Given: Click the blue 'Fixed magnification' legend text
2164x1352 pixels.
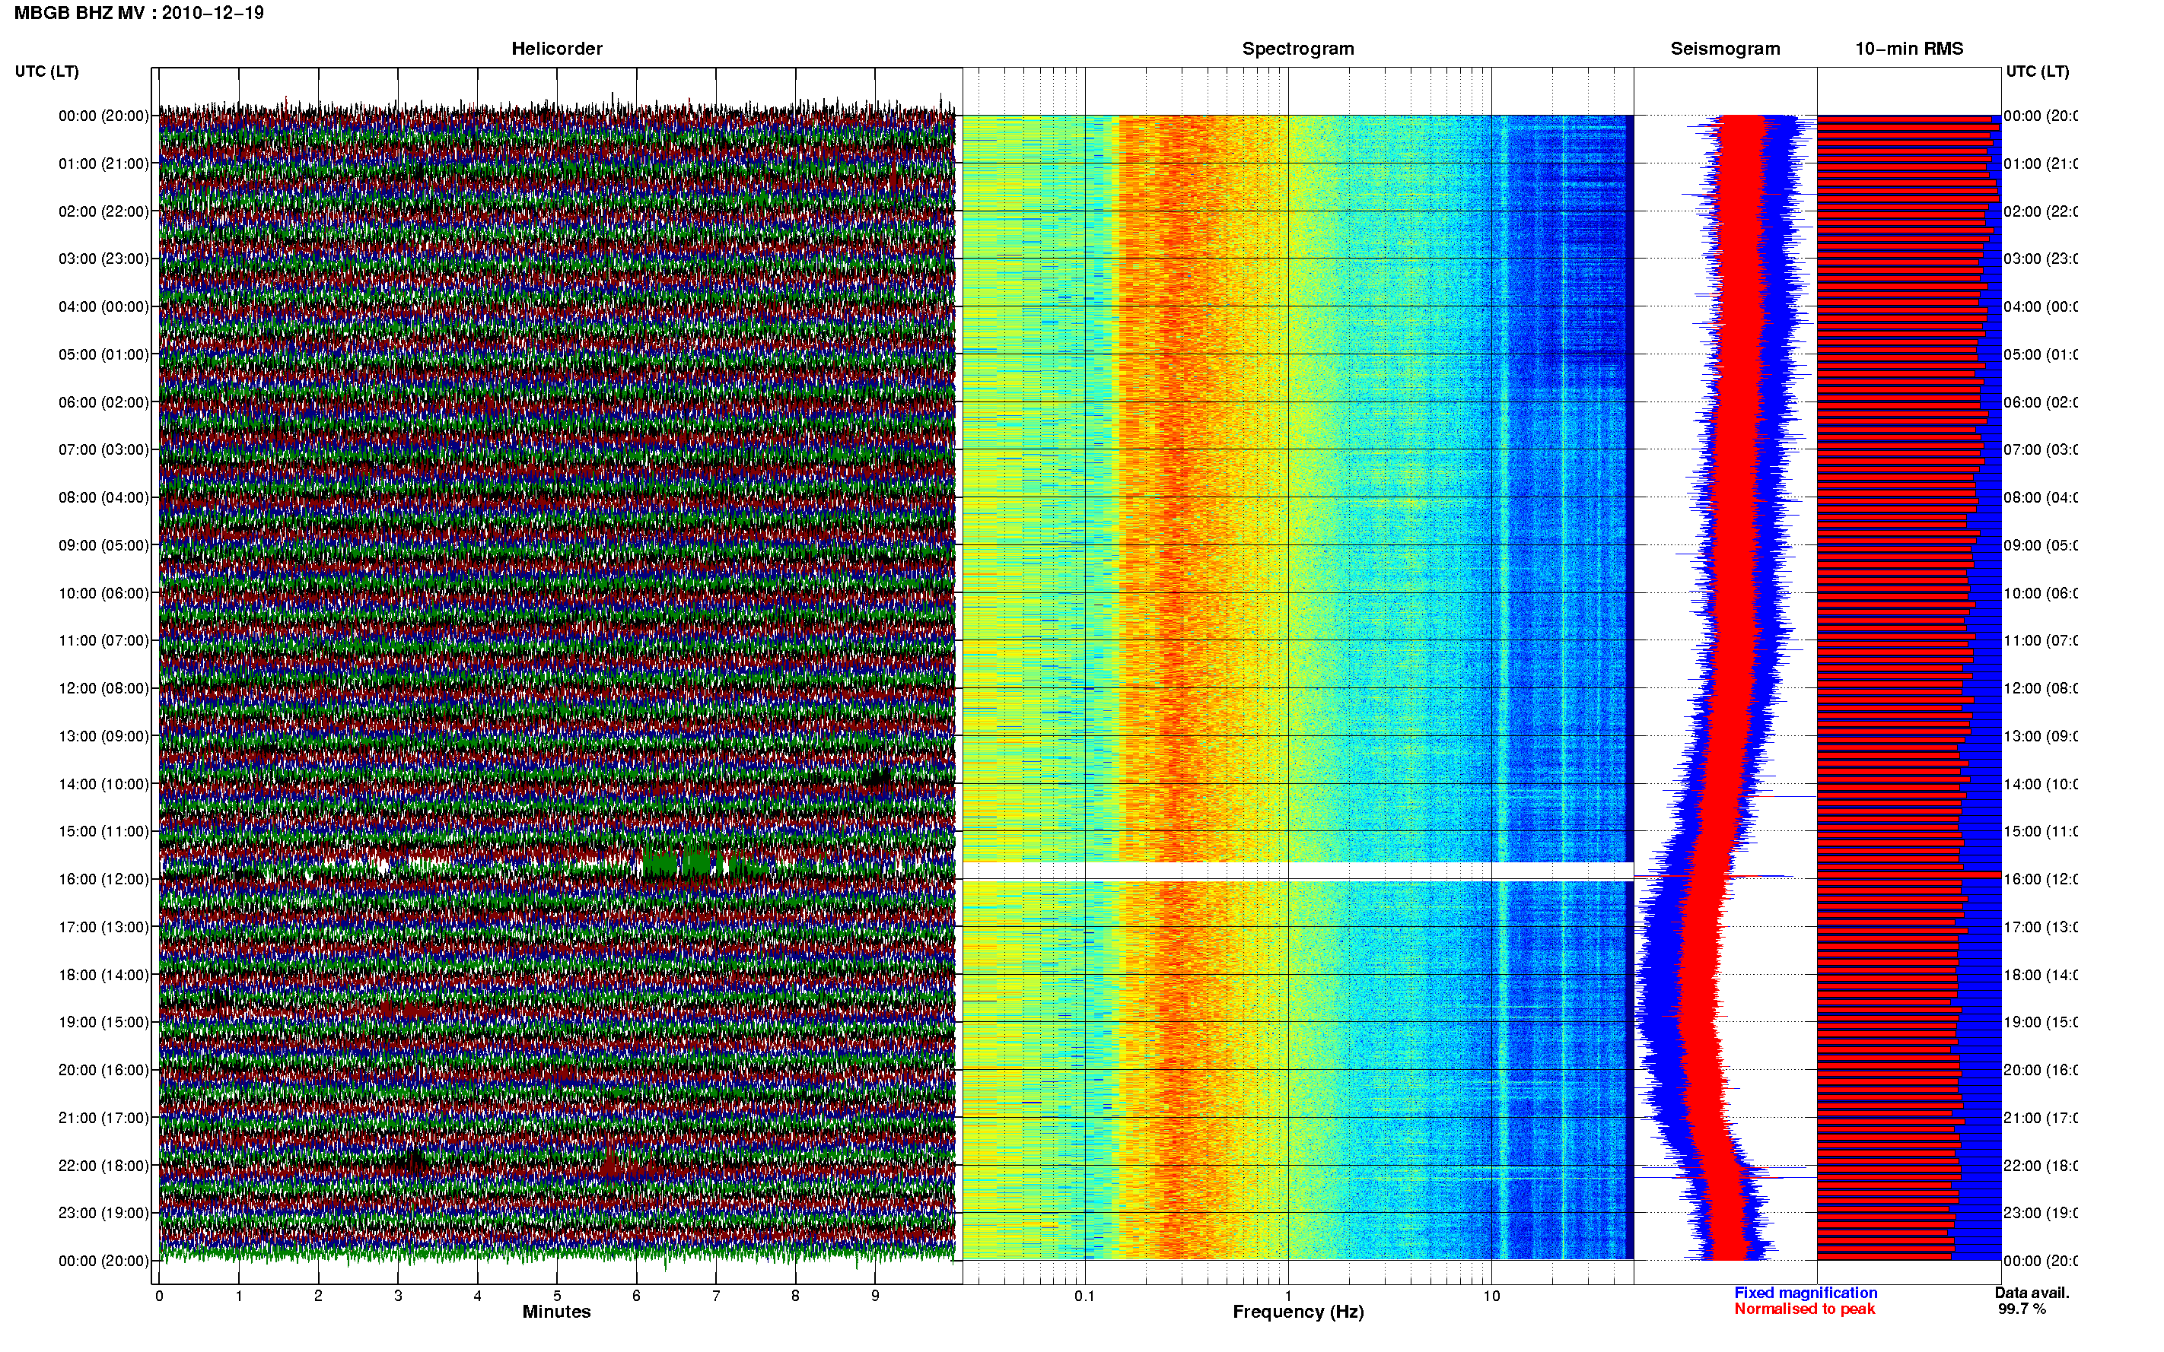Looking at the screenshot, I should click(x=1806, y=1293).
